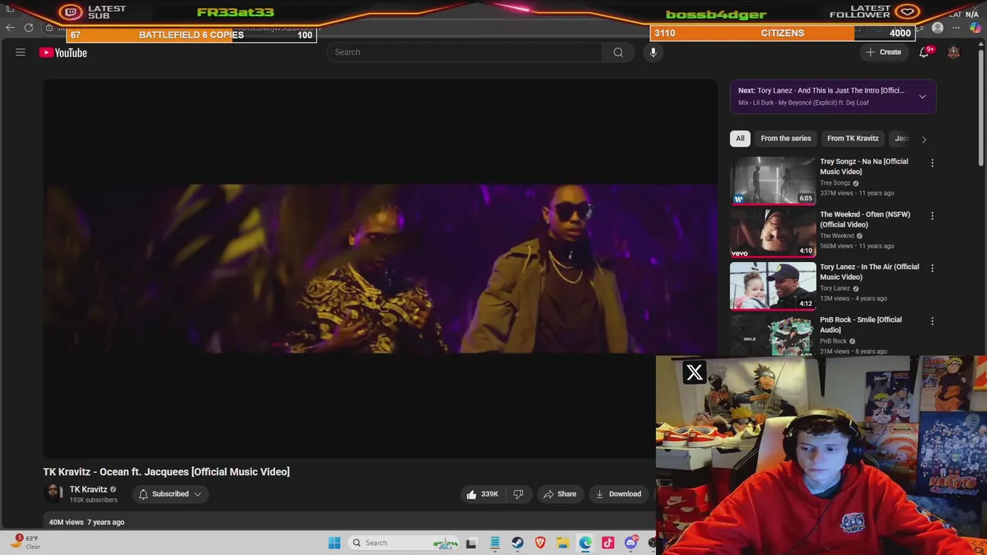Viewport: 987px width, 555px height.
Task: Open TK Kravitz channel name link
Action: [89, 489]
